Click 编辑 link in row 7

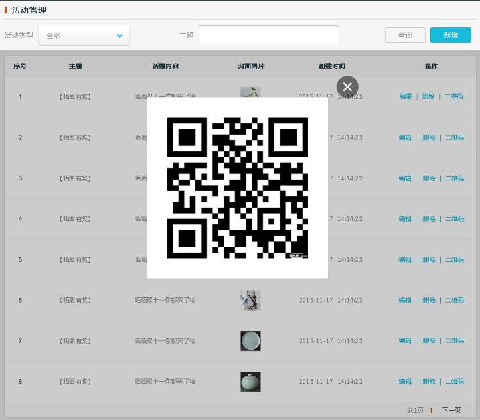[x=406, y=341]
